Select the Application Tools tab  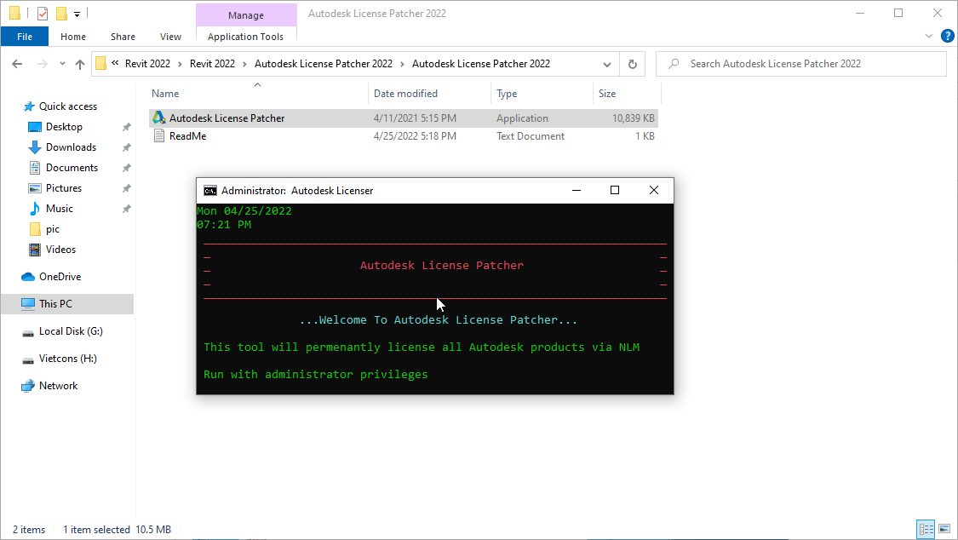(245, 37)
